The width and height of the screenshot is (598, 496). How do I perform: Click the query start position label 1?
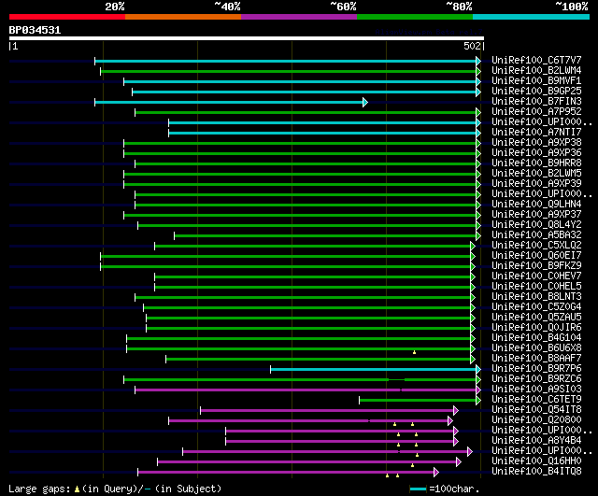15,47
